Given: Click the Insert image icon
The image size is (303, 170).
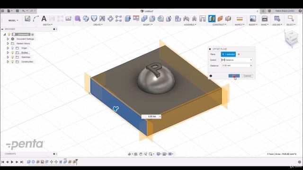Looking at the screenshot, I should point(253,18).
